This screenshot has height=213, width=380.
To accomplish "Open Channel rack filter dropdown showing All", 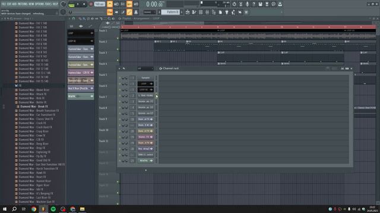I will [x=145, y=69].
